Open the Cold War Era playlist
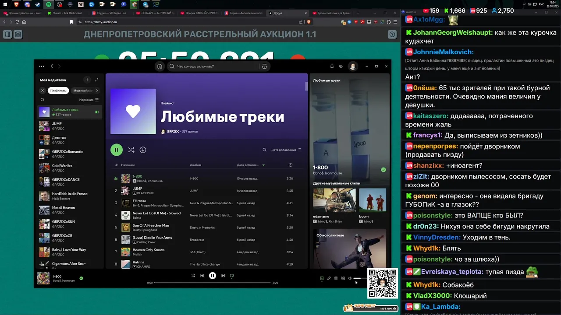561x315 pixels. tap(70, 168)
